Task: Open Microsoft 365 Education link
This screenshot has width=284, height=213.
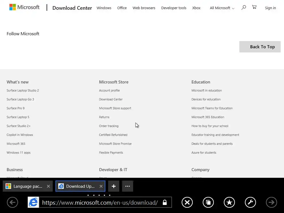Action: (208, 117)
